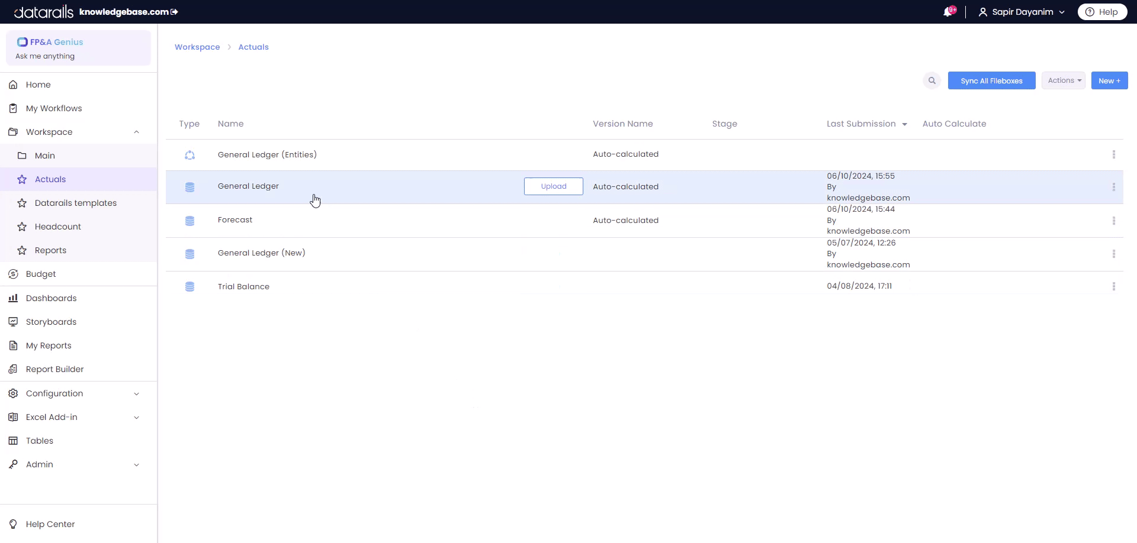This screenshot has height=543, width=1137.
Task: Click Workspace breadcrumb link
Action: click(x=197, y=47)
